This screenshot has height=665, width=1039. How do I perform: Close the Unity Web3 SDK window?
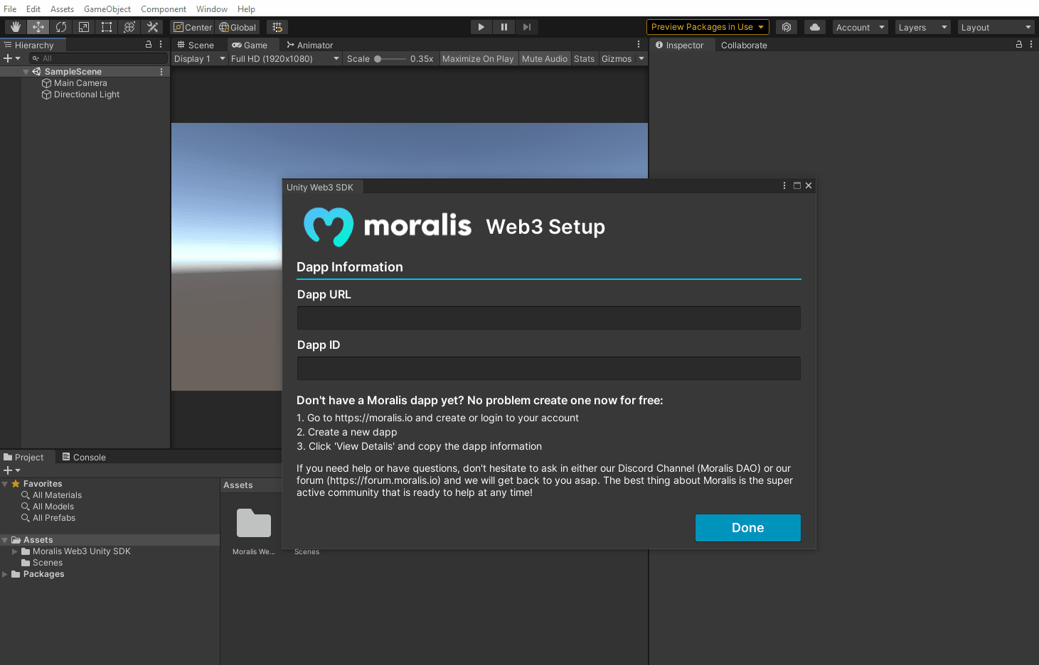click(x=809, y=185)
